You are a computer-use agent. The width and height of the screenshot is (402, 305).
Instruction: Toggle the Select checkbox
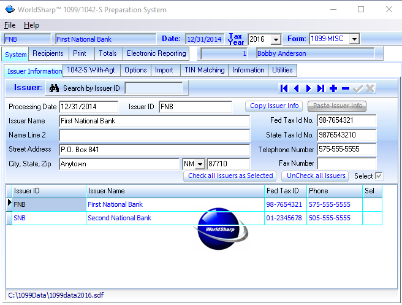click(x=379, y=176)
